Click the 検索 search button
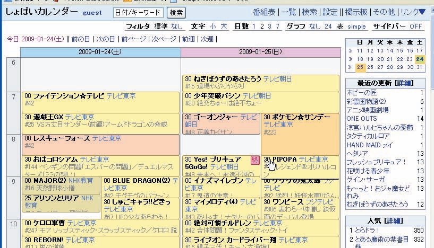Viewport: 434px width, 248px height. click(x=176, y=13)
